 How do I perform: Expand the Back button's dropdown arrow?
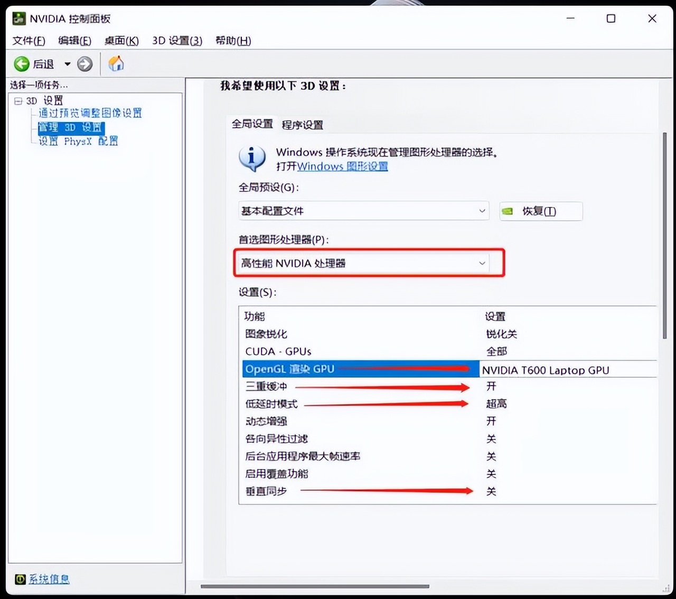click(67, 63)
